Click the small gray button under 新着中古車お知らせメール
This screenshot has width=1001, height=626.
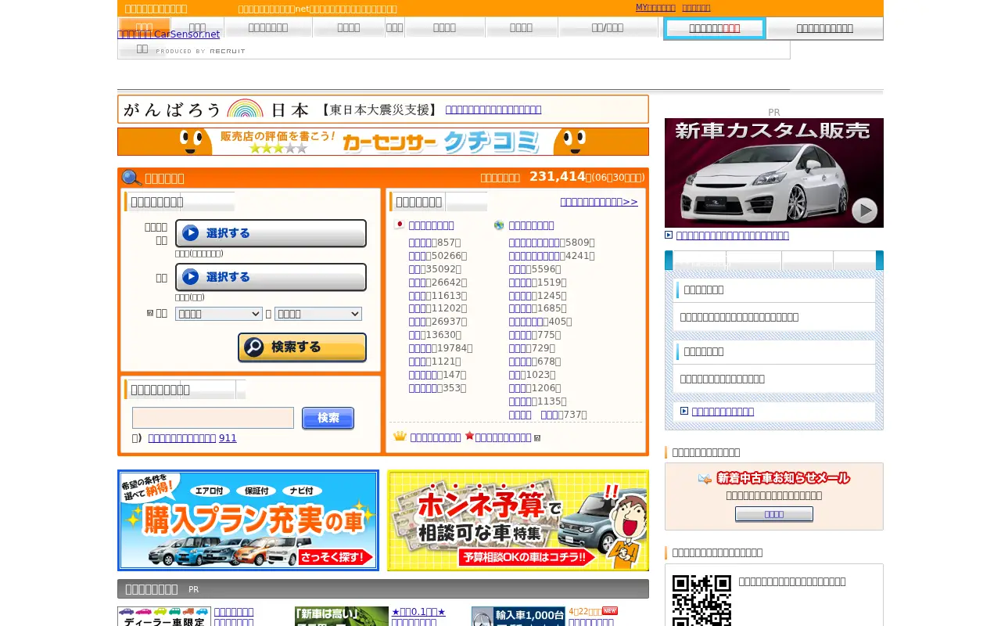[x=773, y=514]
